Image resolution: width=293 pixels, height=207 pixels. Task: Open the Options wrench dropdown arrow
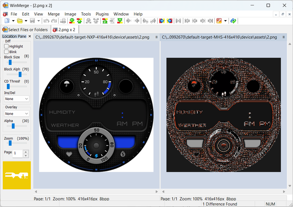coord(225,21)
